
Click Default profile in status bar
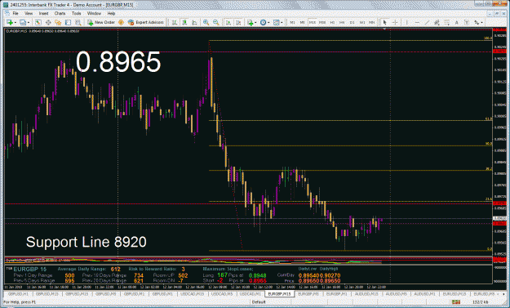pyautogui.click(x=259, y=302)
